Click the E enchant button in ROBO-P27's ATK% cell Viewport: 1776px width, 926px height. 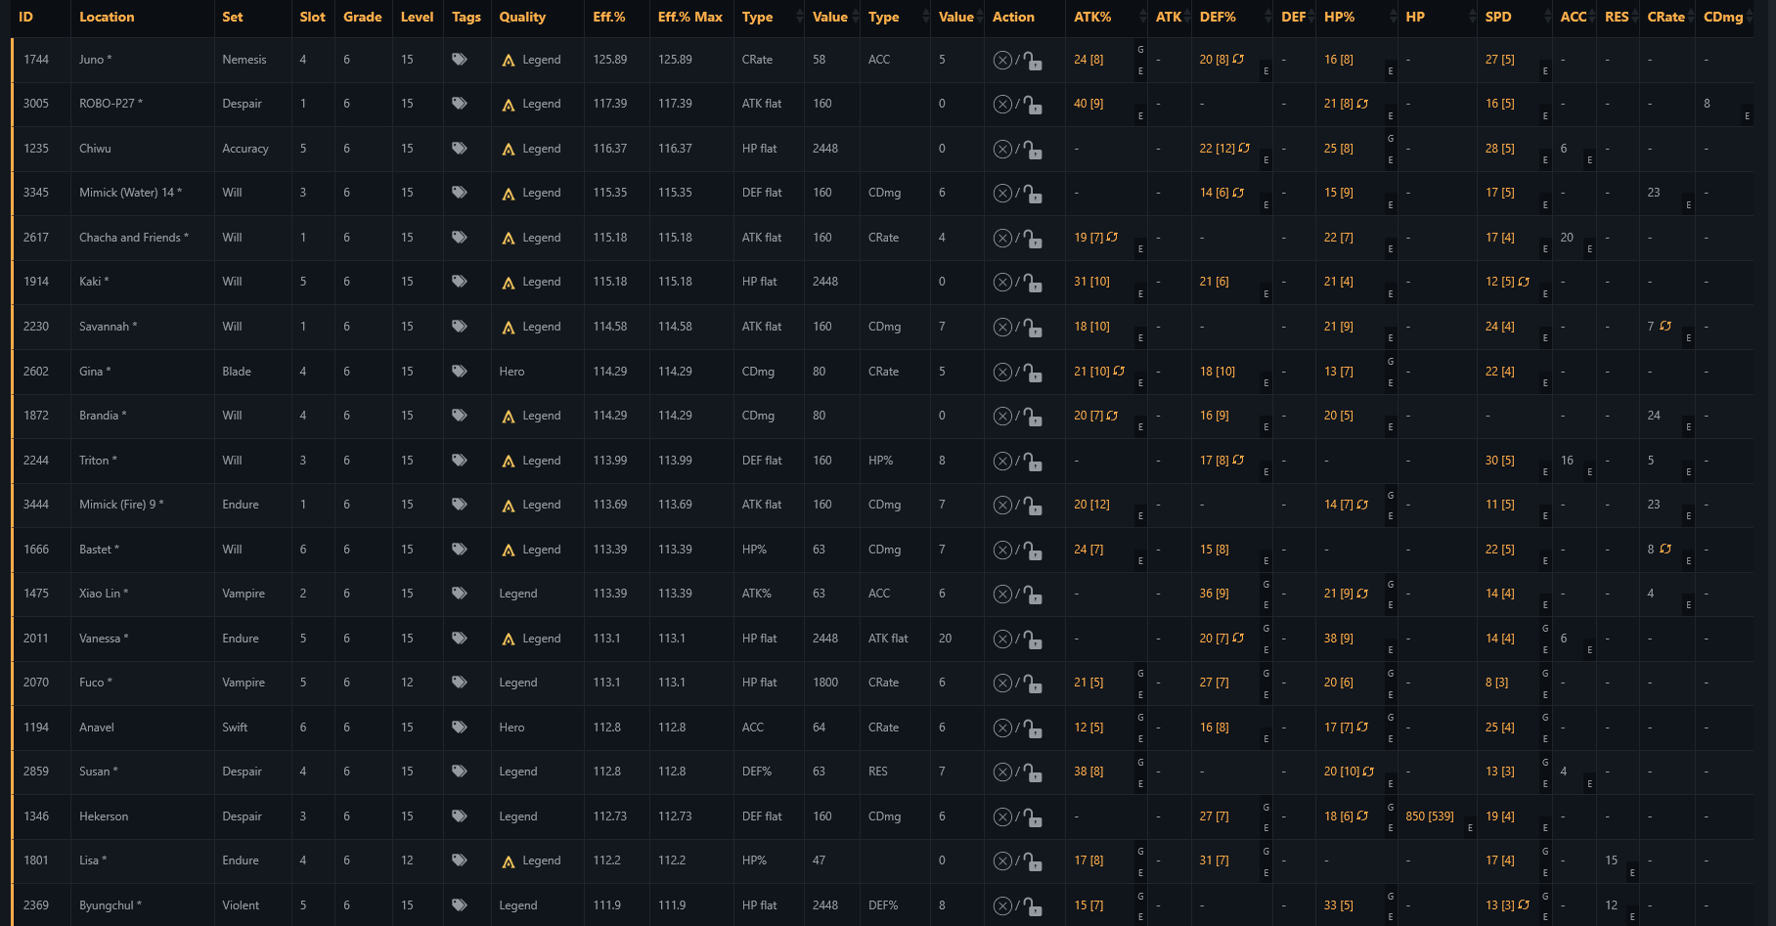[x=1140, y=116]
